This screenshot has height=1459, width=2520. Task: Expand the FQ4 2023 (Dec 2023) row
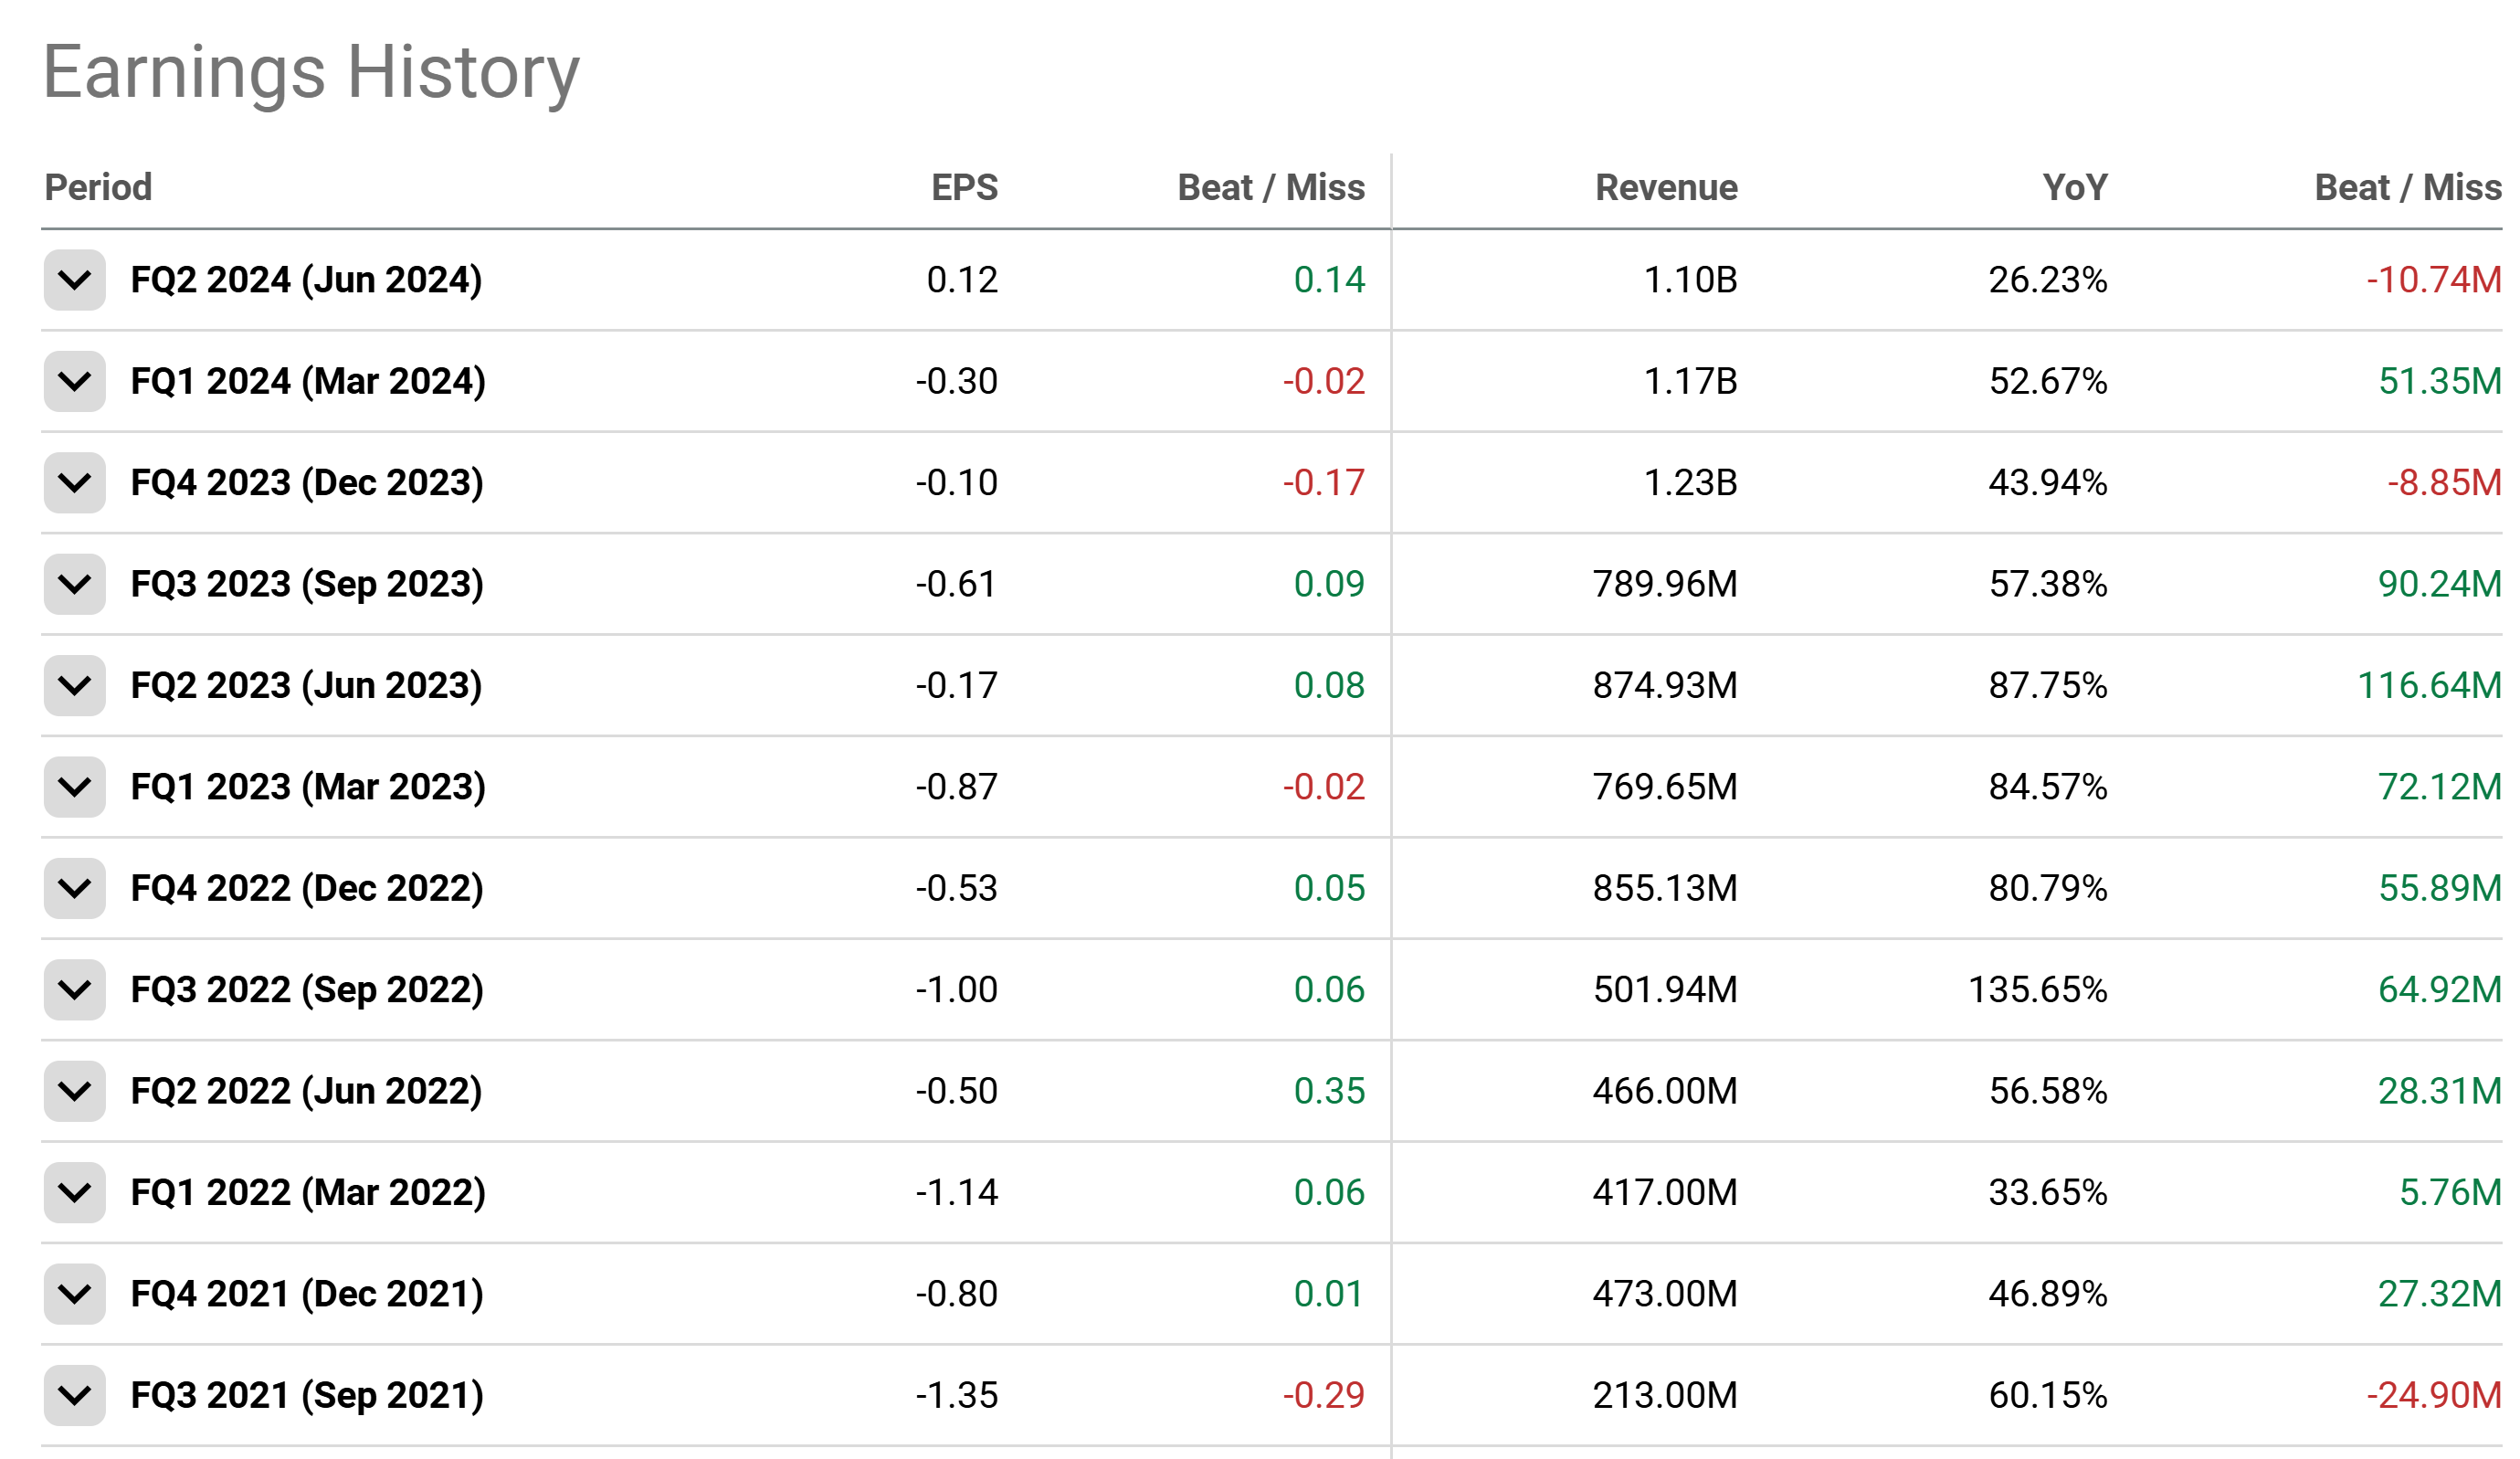[x=75, y=483]
